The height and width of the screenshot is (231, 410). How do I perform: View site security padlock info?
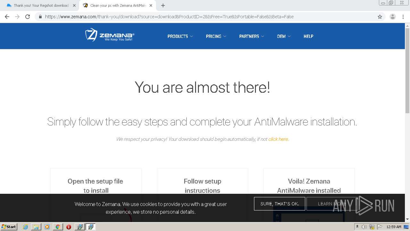click(x=40, y=17)
